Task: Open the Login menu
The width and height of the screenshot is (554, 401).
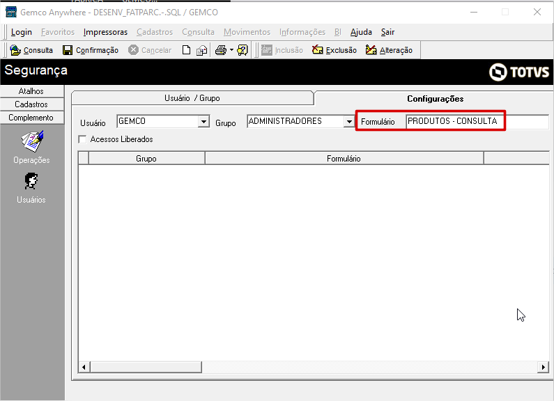Action: (x=22, y=32)
